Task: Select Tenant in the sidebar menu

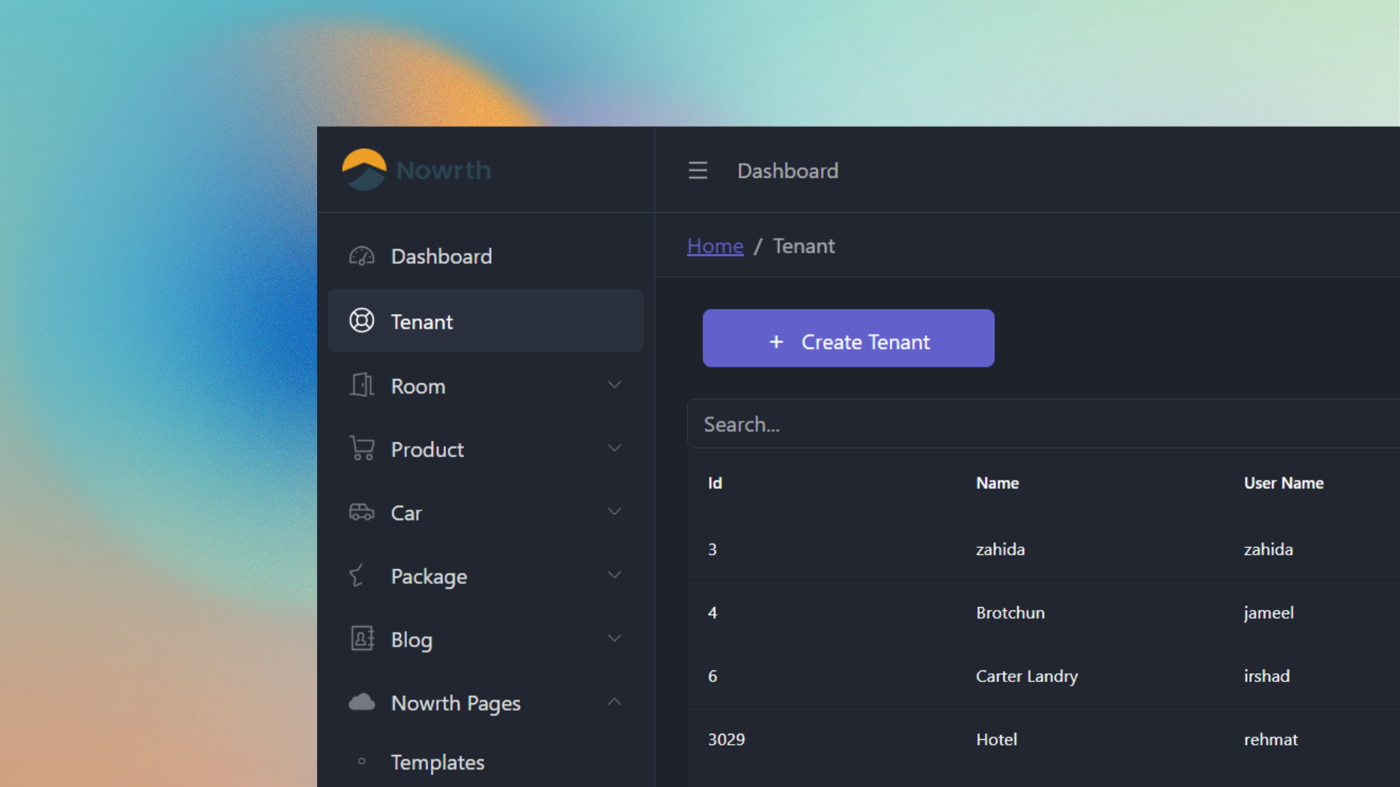Action: 421,321
